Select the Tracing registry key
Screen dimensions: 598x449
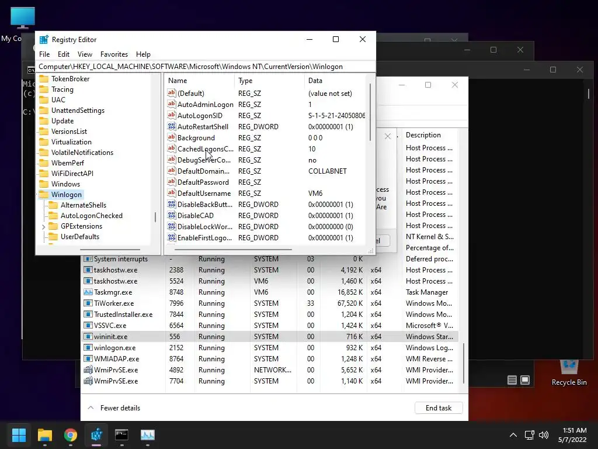click(x=62, y=89)
